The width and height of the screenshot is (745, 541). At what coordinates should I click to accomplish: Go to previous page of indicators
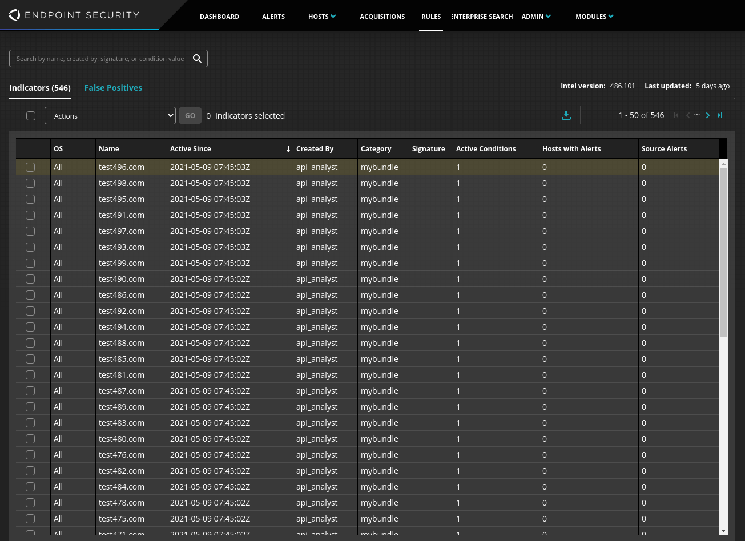[x=688, y=115]
